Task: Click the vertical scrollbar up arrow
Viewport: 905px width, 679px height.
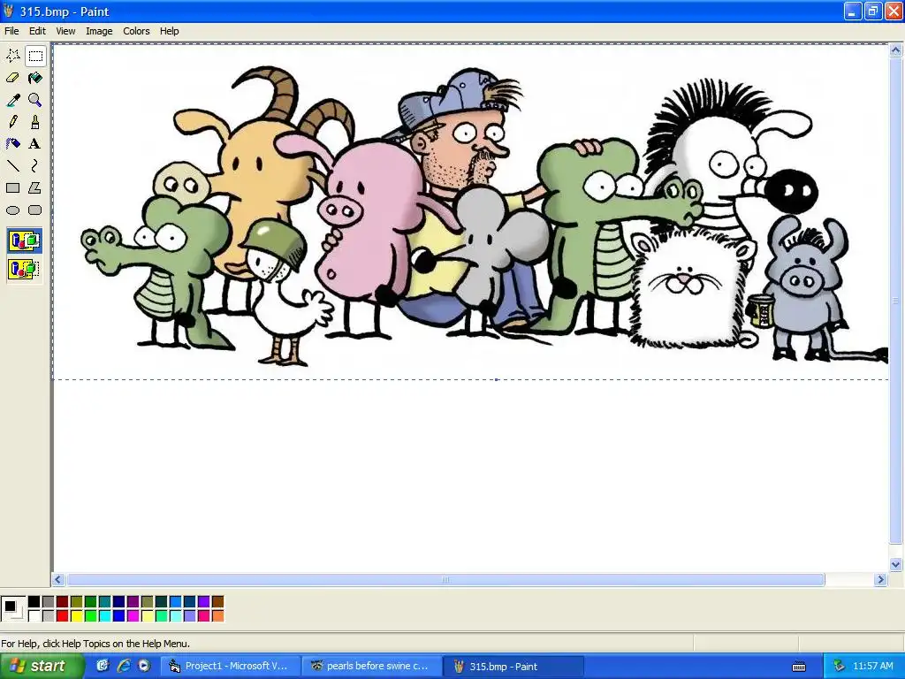Action: point(895,50)
